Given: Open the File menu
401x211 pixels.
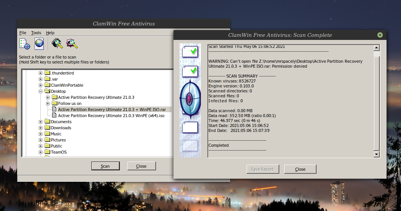Looking at the screenshot, I should [23, 33].
